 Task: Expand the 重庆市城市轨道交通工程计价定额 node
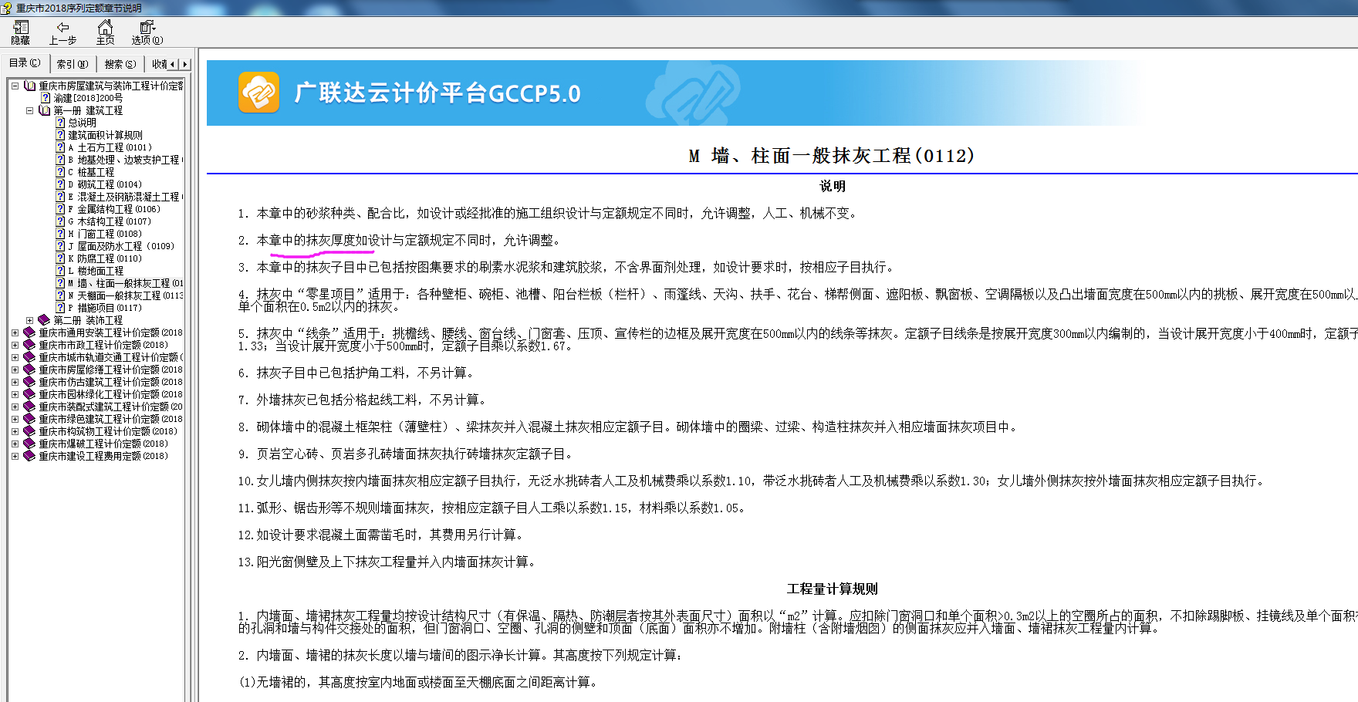coord(15,357)
